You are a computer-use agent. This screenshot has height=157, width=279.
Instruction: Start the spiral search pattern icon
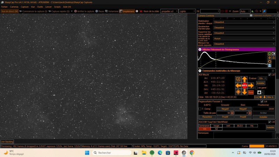[x=238, y=79]
